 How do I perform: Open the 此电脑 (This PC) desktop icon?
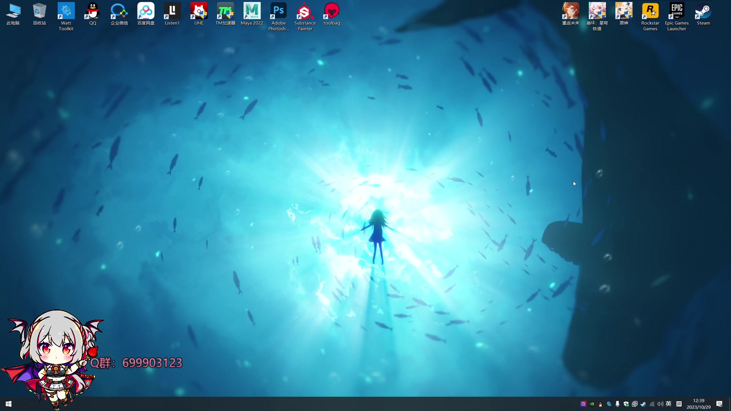[x=13, y=14]
